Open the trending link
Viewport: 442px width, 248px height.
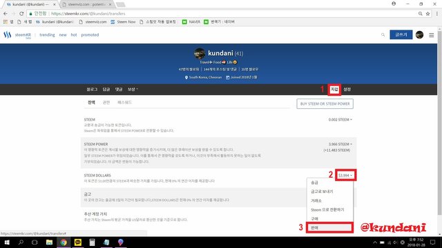point(47,35)
